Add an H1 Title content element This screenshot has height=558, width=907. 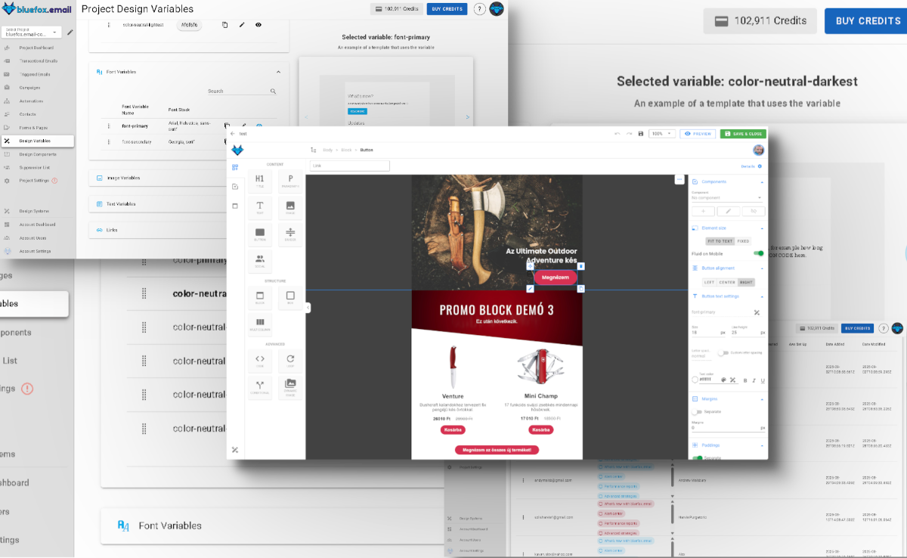tap(259, 181)
